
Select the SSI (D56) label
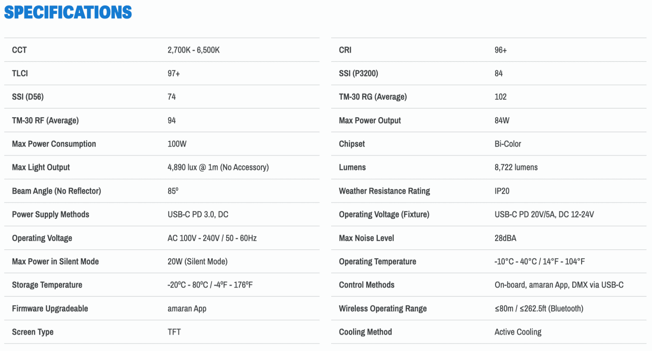coord(28,97)
